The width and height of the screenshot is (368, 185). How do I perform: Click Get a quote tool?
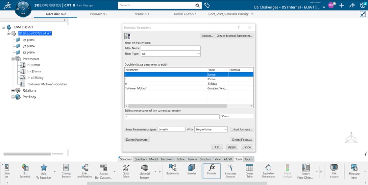coord(334,171)
